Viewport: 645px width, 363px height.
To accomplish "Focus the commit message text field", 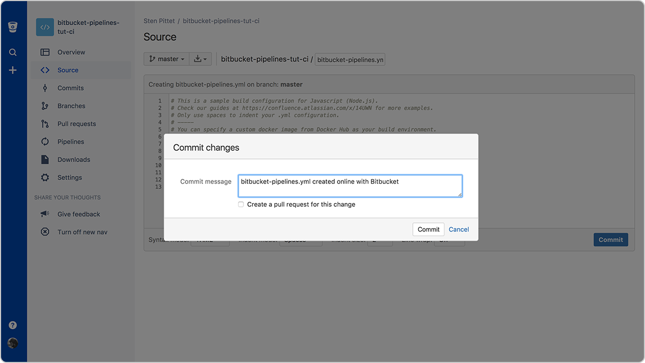I will coord(350,185).
